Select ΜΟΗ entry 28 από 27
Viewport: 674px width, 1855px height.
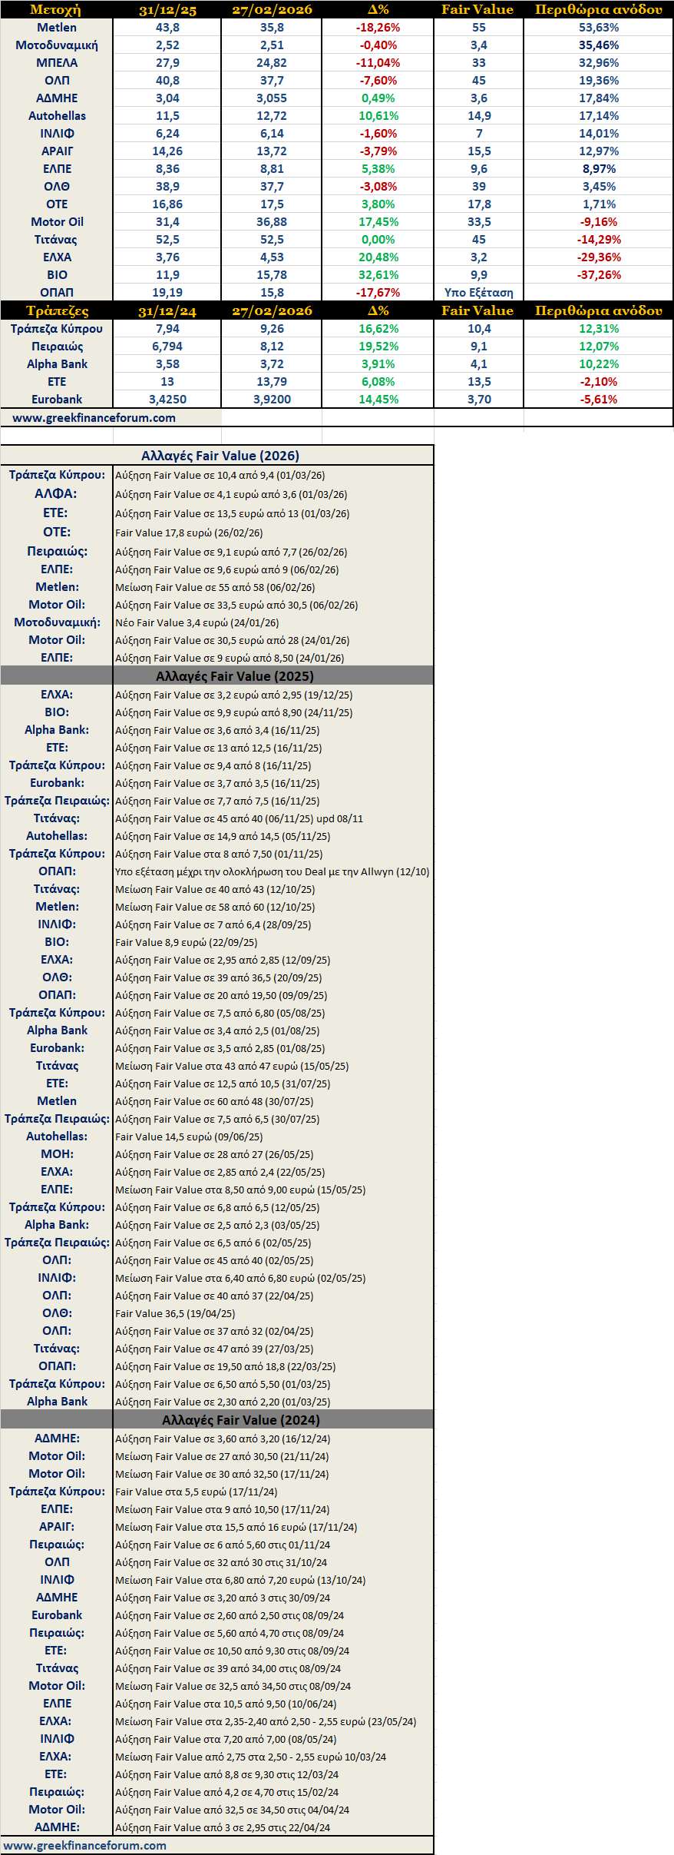(x=214, y=1155)
